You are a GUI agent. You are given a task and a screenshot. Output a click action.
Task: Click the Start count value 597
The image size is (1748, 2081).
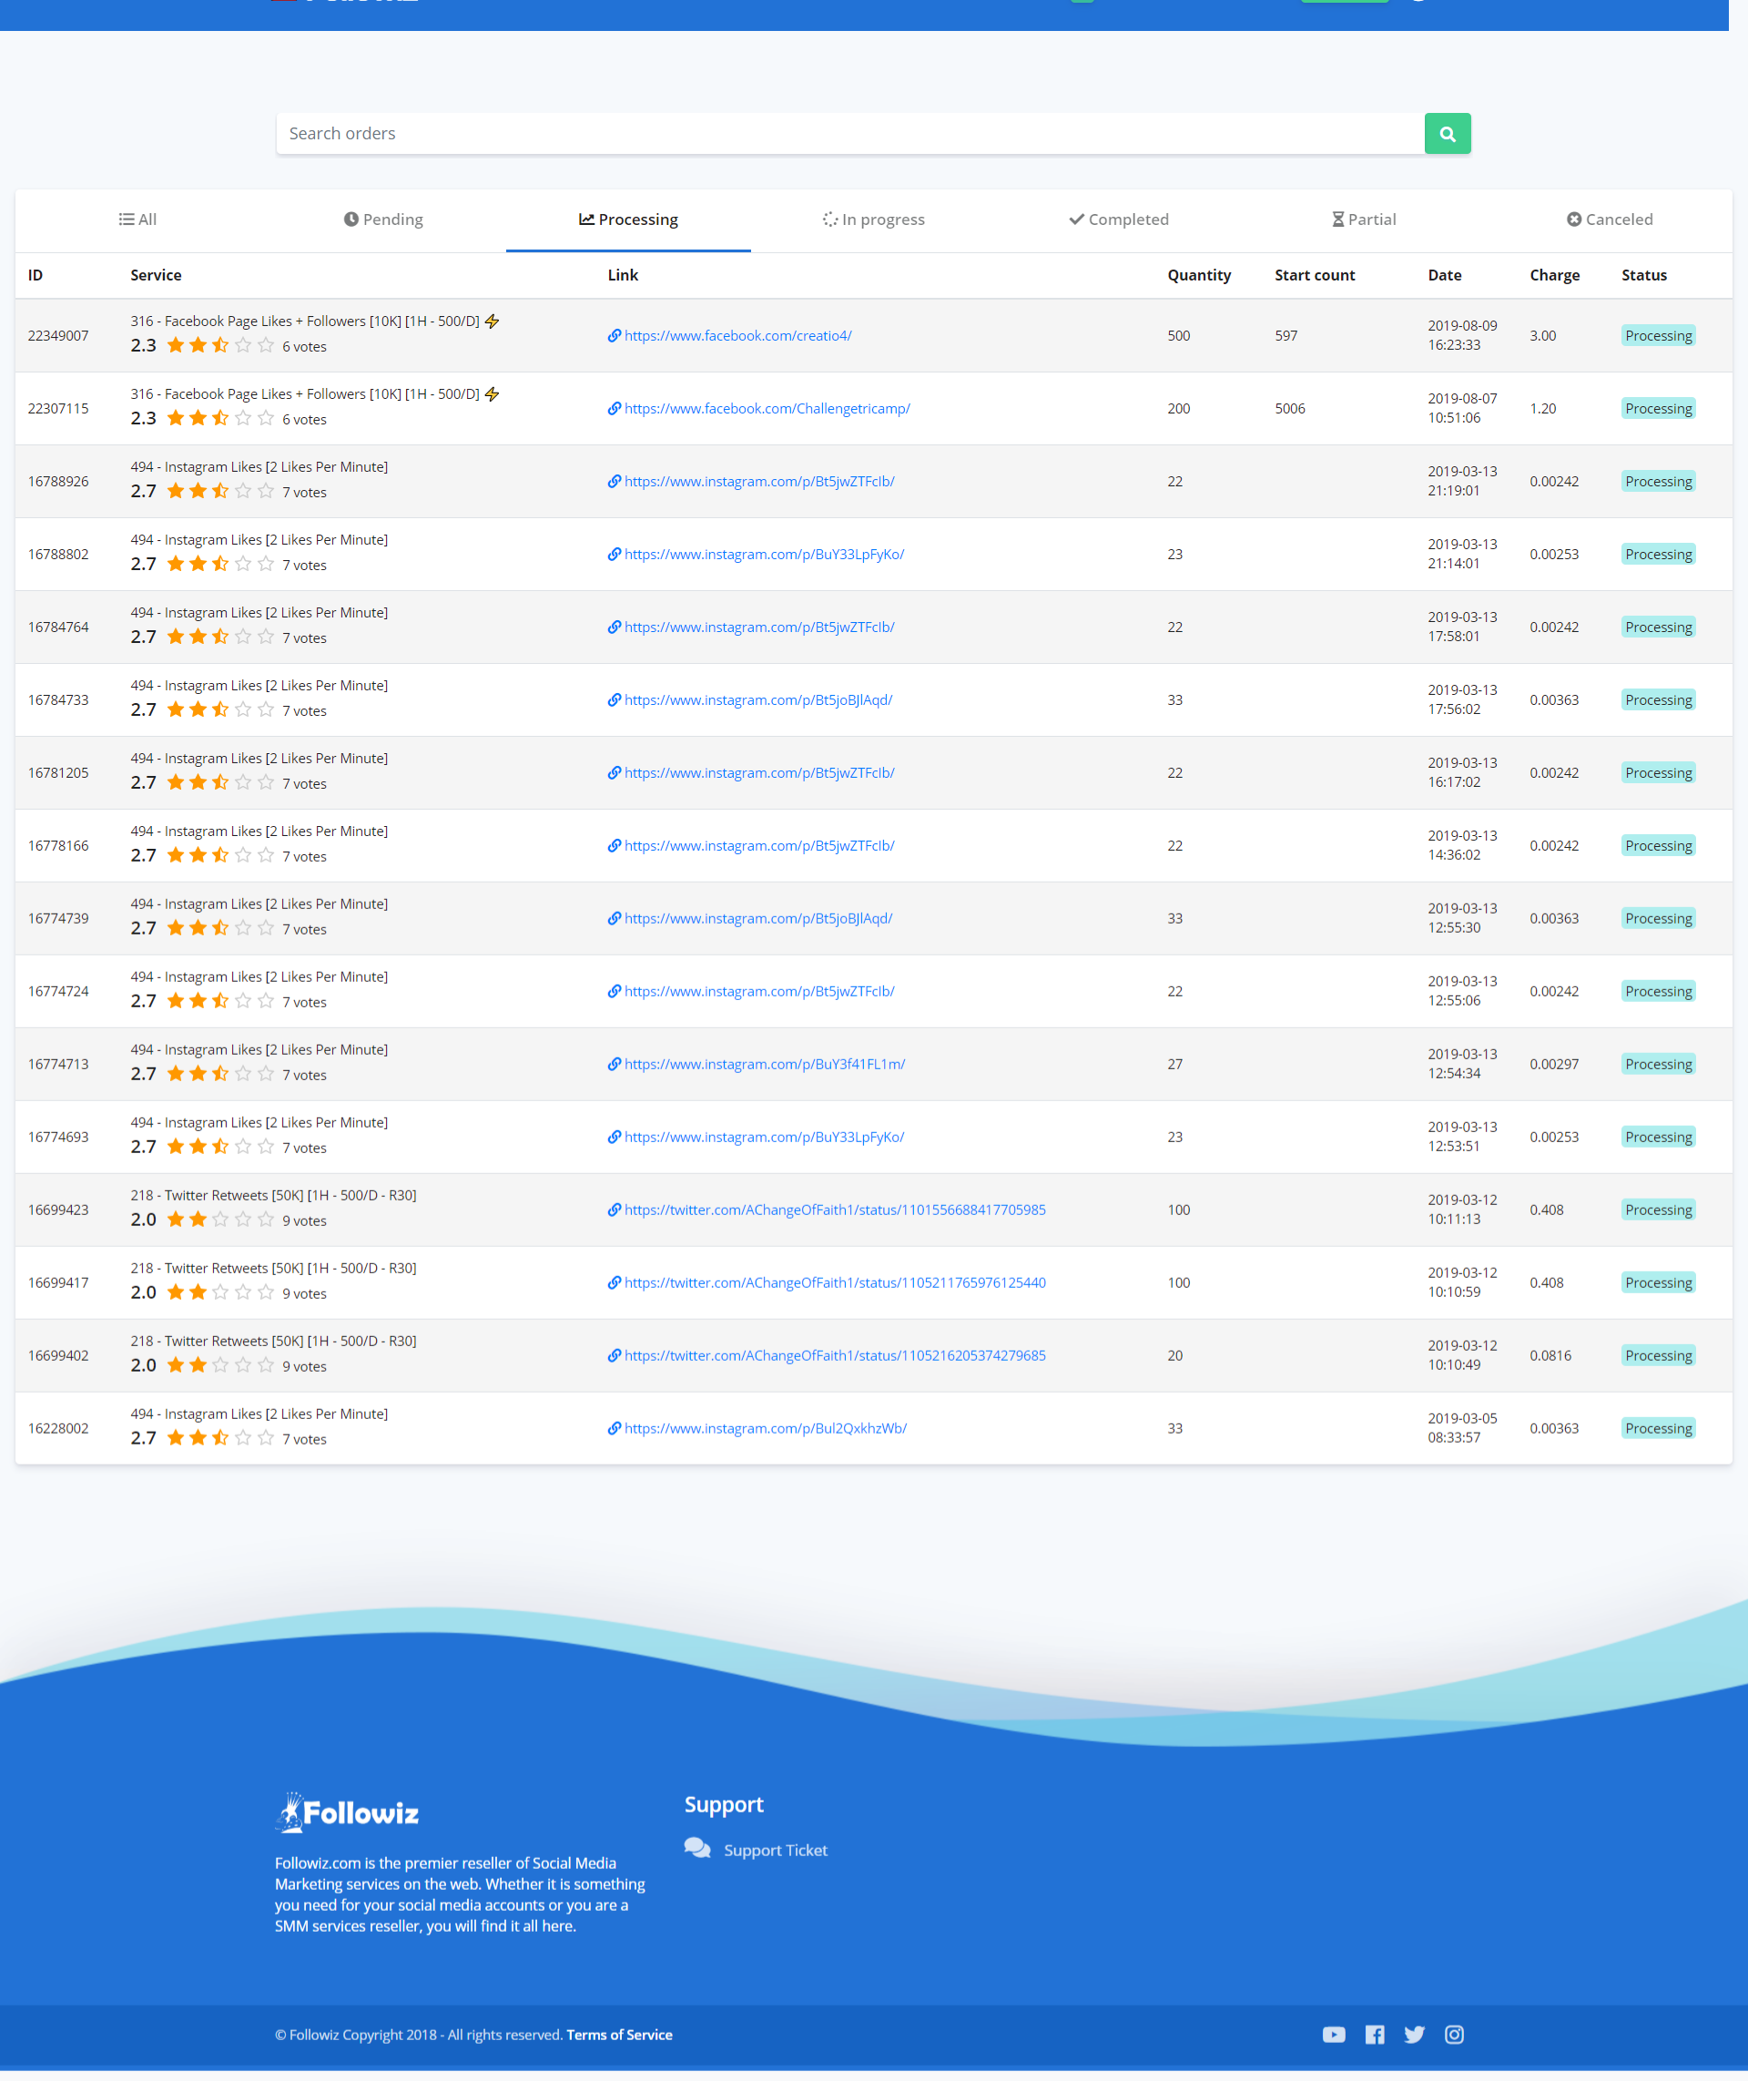tap(1286, 336)
